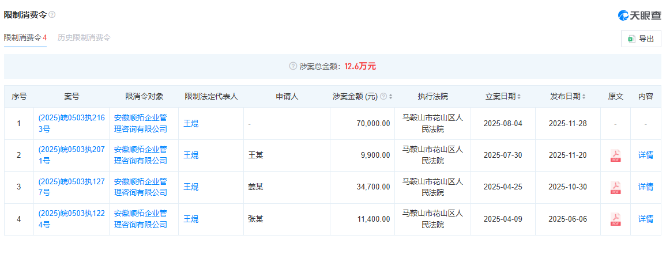This screenshot has height=262, width=666.
Task: Select the 限制消费令 4 tab
Action: tap(25, 37)
